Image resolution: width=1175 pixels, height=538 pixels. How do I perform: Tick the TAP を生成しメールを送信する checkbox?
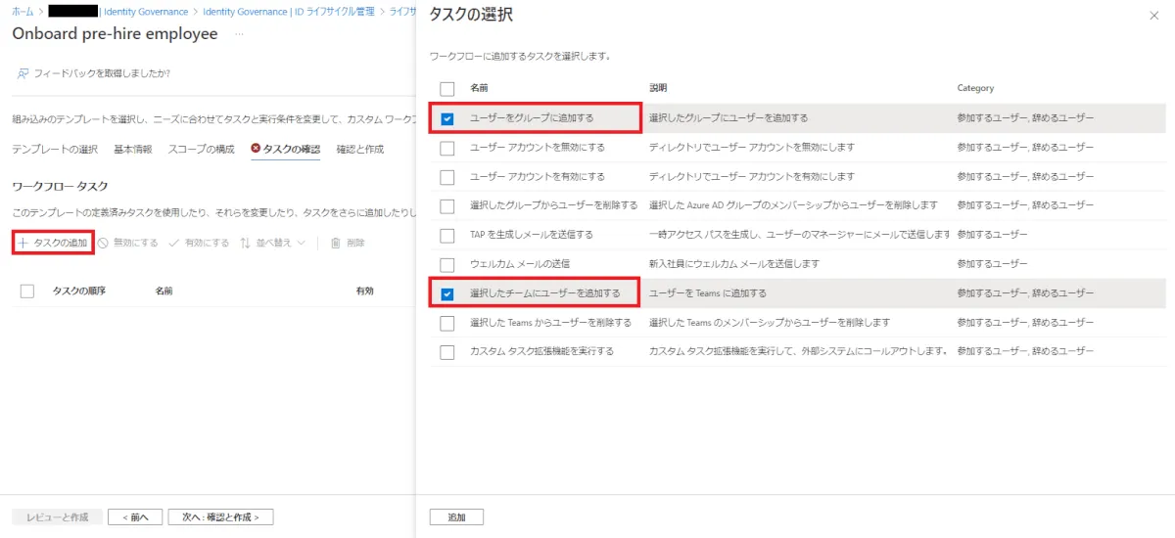pyautogui.click(x=447, y=235)
